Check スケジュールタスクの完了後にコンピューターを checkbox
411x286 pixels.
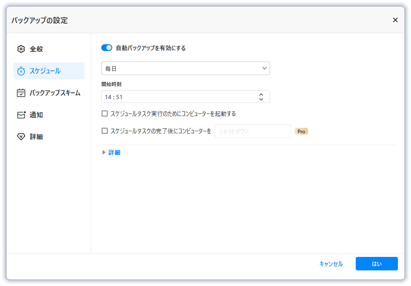[x=105, y=131]
